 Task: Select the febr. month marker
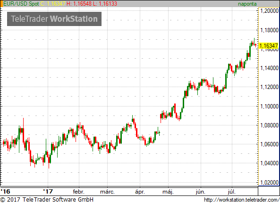tap(78, 192)
